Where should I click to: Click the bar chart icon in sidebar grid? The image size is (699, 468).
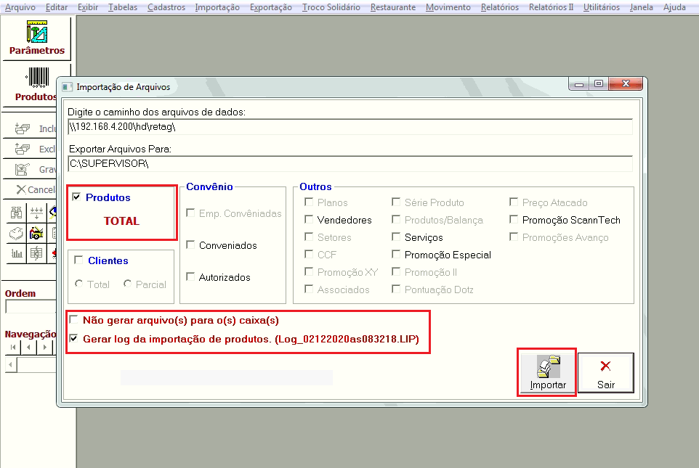(x=16, y=253)
